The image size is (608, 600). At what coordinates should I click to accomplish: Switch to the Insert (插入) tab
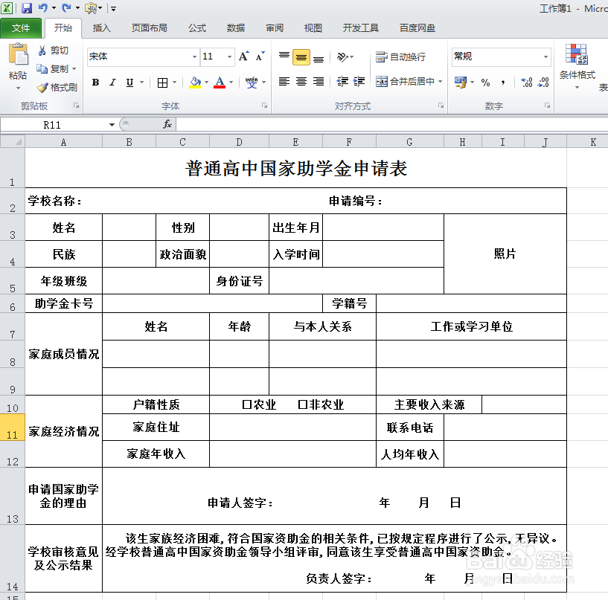click(x=102, y=28)
